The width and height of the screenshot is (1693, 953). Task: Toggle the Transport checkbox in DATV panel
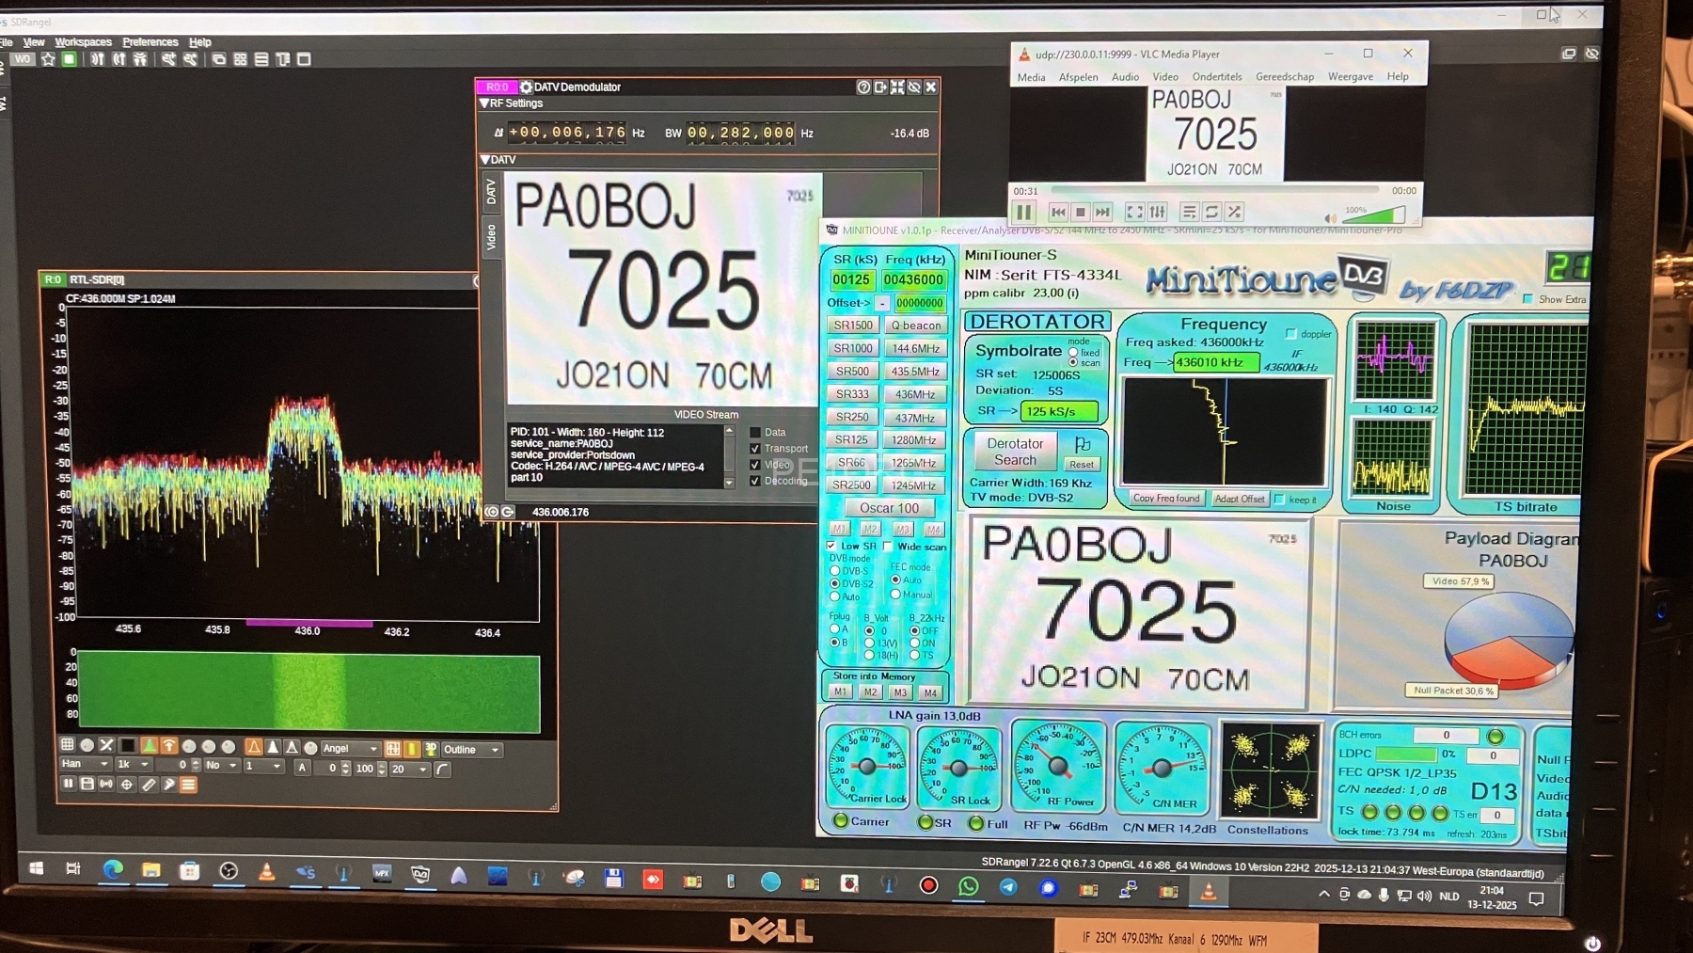[754, 449]
